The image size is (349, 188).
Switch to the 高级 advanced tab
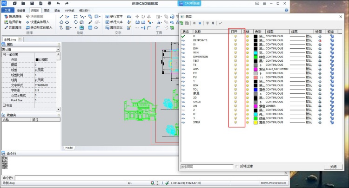point(47,10)
